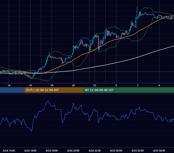
Task: Click the 2 hour tick label
Action: tap(138, 85)
